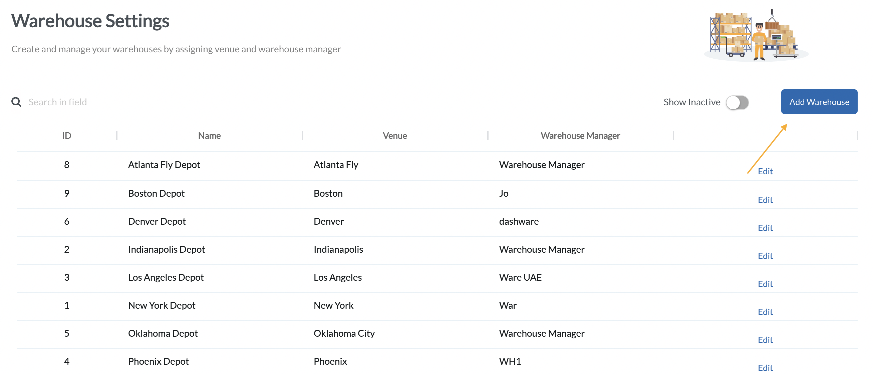Screen dimensions: 873x374
Task: Click the Venue column header
Action: coord(394,136)
